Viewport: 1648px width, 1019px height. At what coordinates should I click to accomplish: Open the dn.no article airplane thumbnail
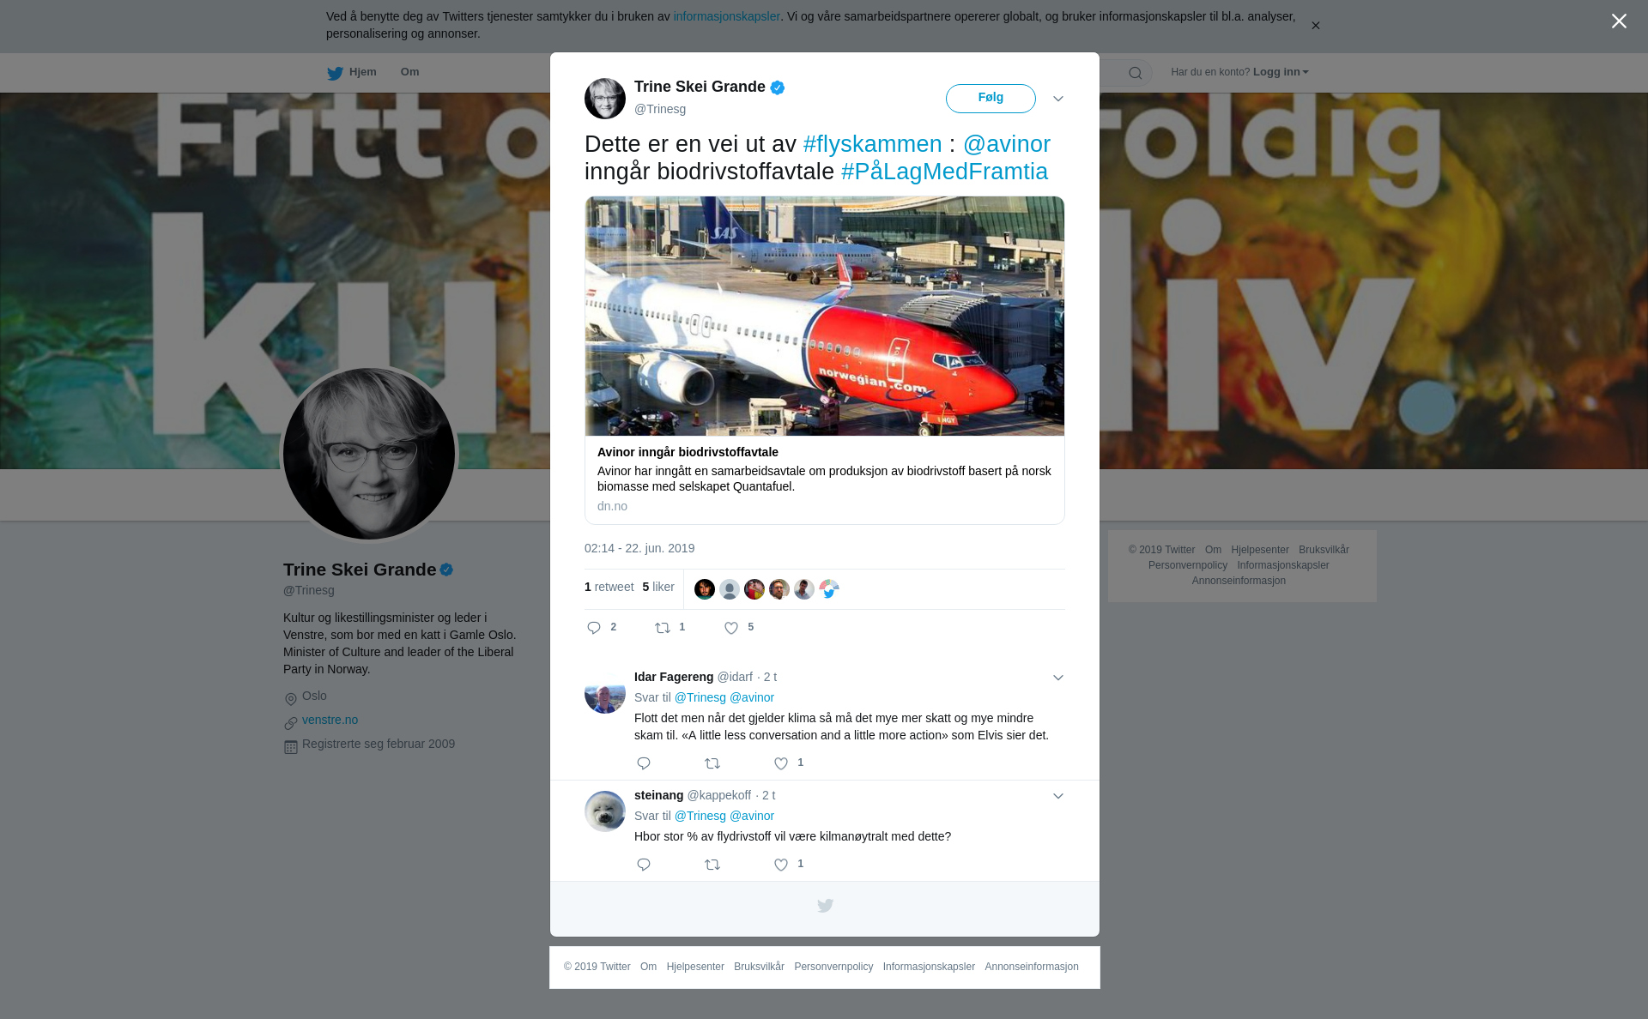click(x=825, y=316)
